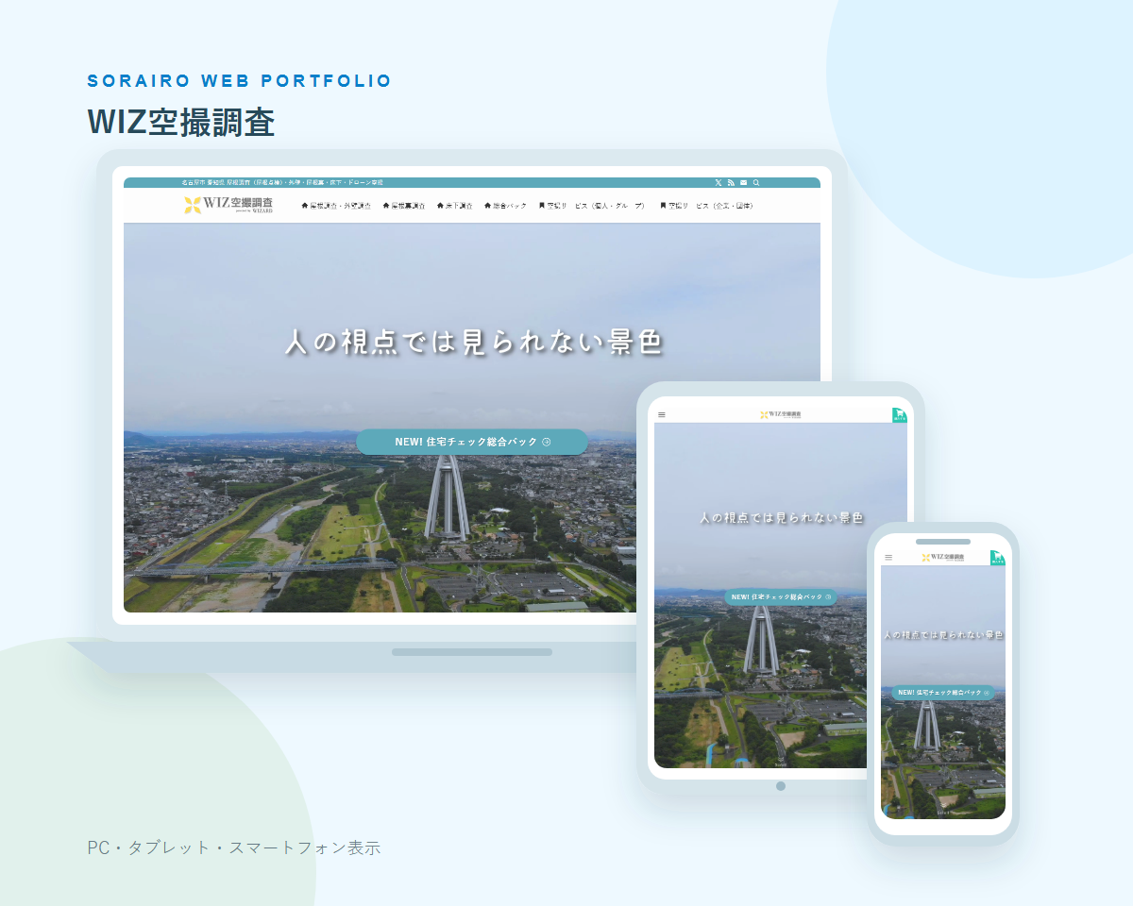Click the desktop hero text 人の視点では見られない景色
The height and width of the screenshot is (906, 1133).
(x=474, y=342)
